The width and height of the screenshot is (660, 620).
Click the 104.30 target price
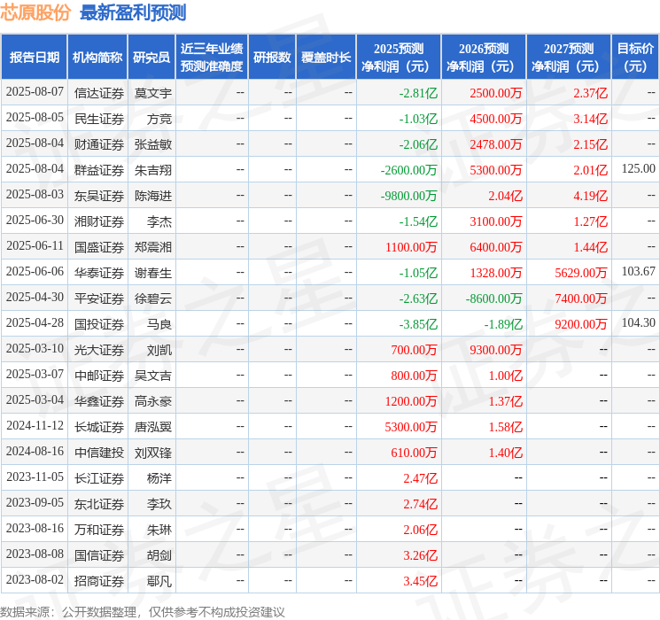click(x=639, y=322)
